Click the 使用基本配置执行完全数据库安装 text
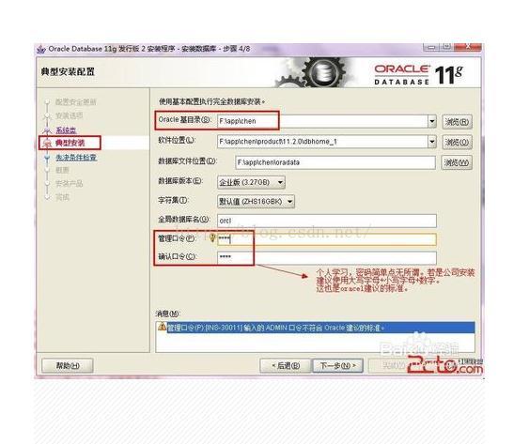This screenshot has height=444, width=529. pyautogui.click(x=211, y=101)
